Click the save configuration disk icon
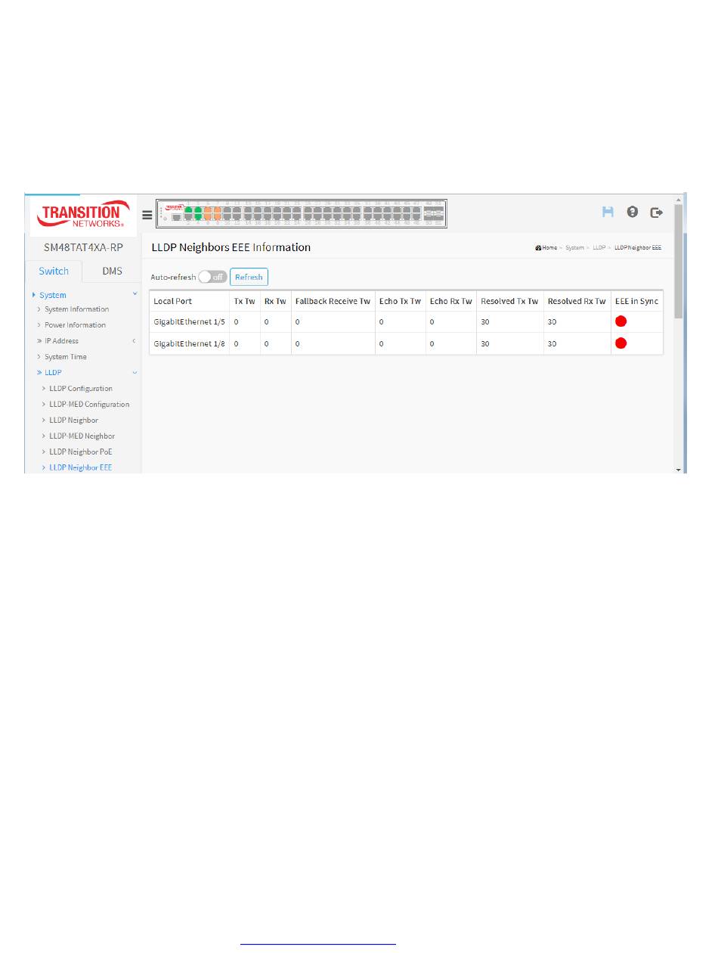This screenshot has height=953, width=718. (608, 213)
